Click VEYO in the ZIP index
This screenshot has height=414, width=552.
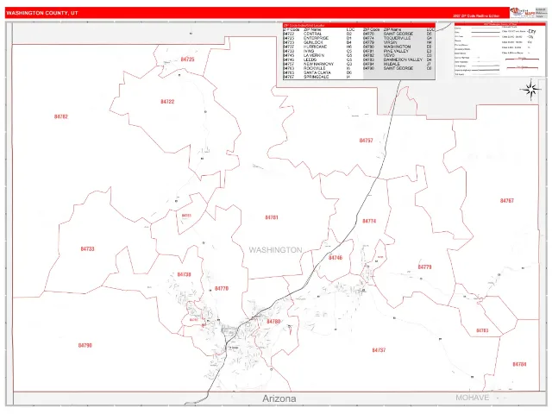click(x=389, y=55)
